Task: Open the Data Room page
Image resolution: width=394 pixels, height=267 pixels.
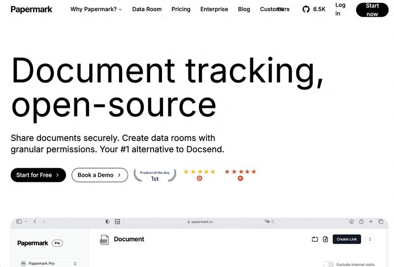Action: click(147, 9)
